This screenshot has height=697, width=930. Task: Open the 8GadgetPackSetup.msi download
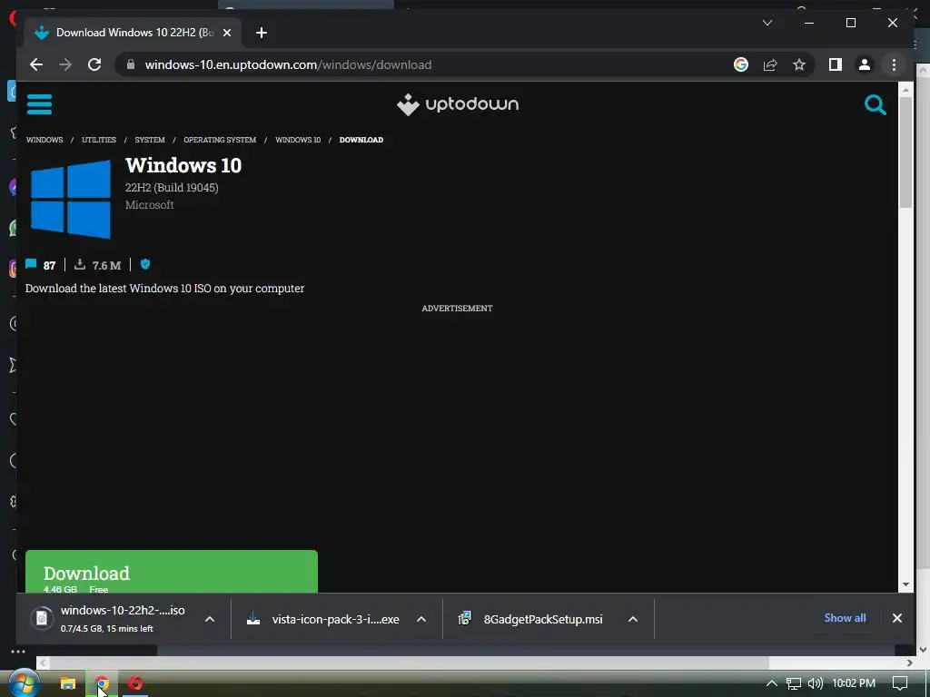(530, 619)
